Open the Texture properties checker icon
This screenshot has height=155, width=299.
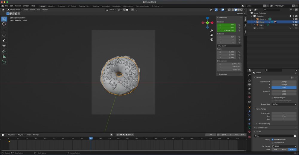249,137
